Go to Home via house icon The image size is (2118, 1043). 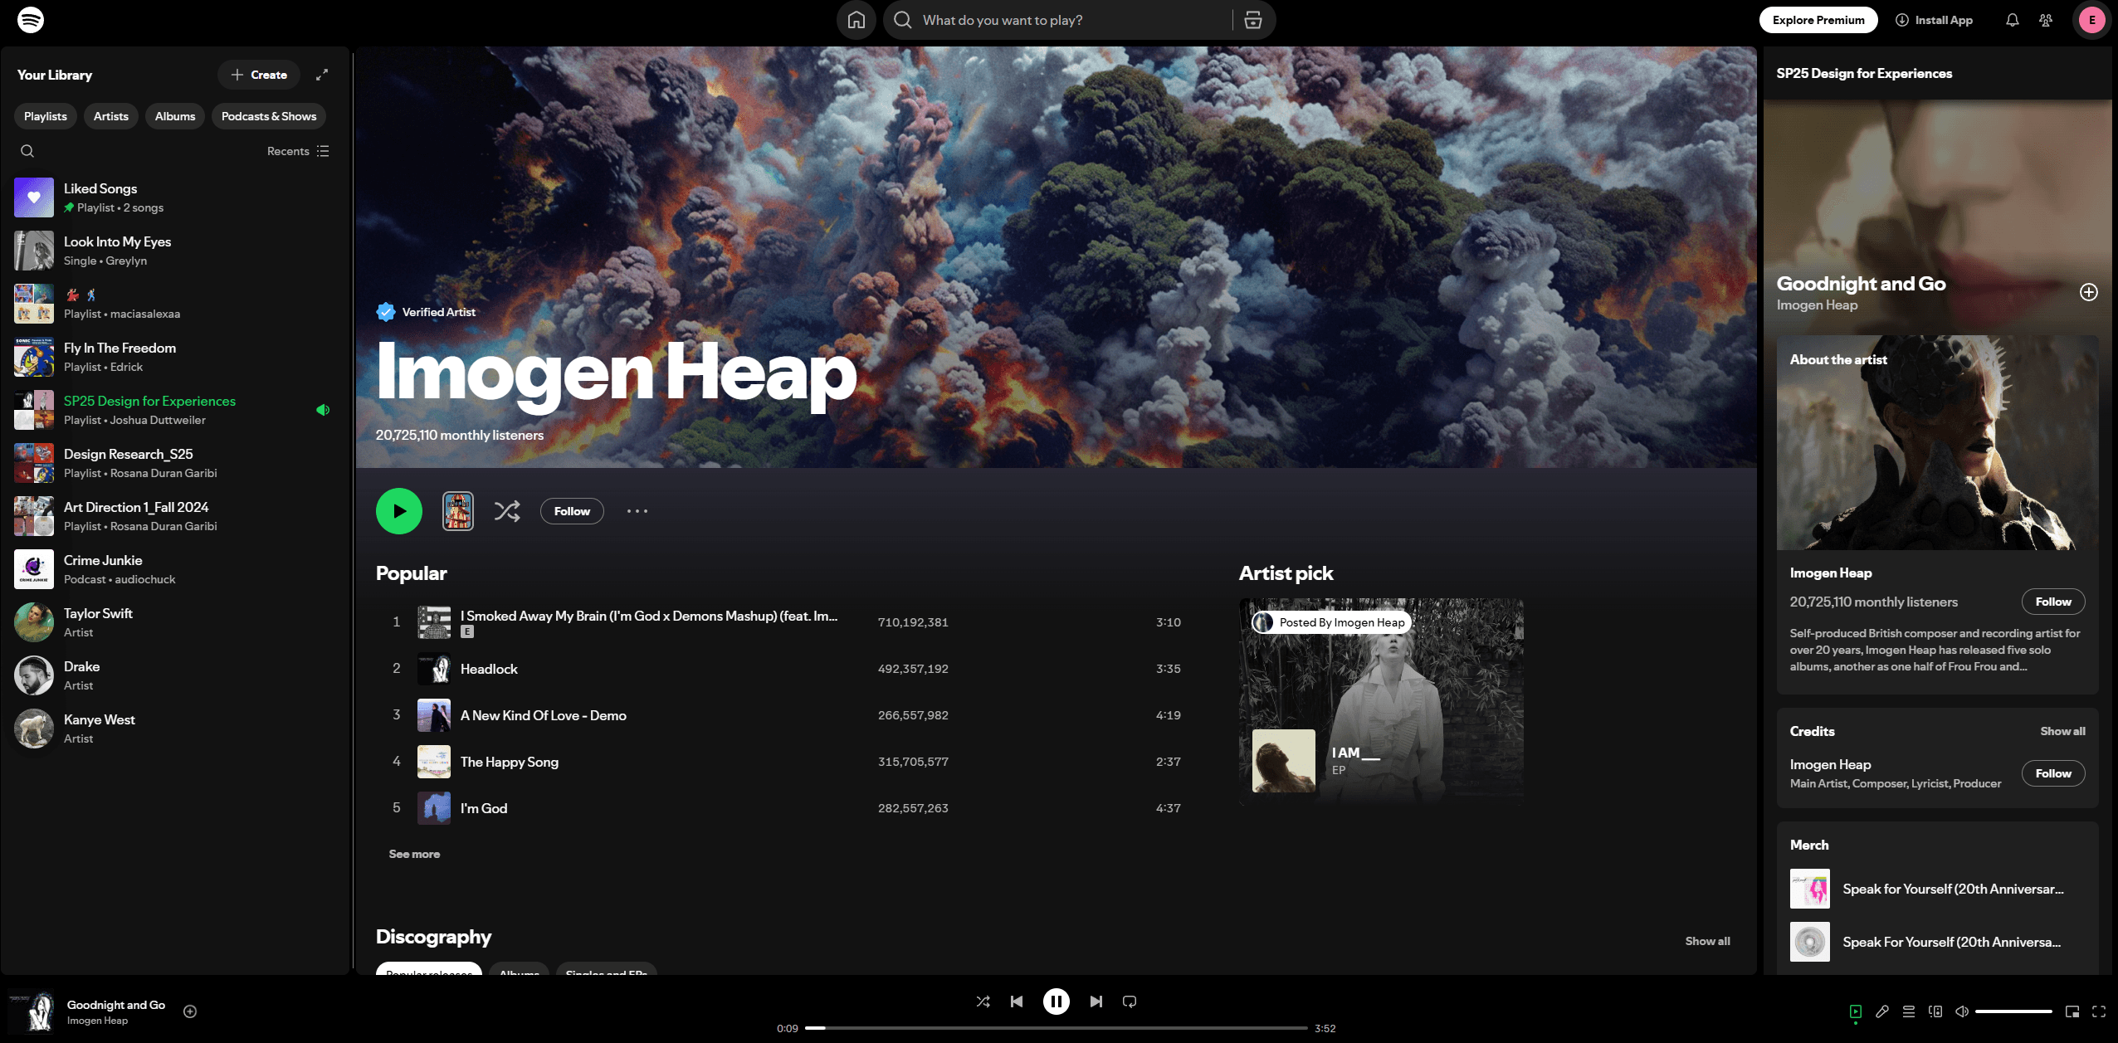(856, 20)
